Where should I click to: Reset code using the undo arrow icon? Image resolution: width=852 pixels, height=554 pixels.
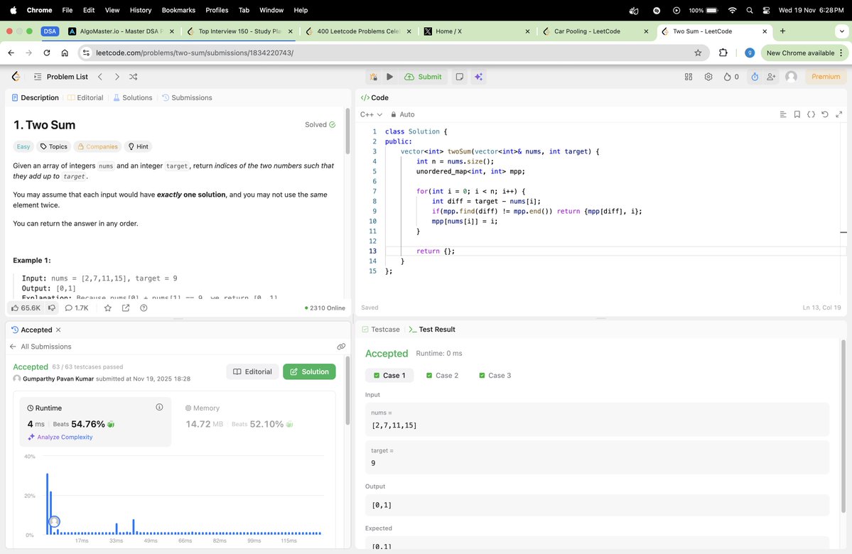[824, 114]
